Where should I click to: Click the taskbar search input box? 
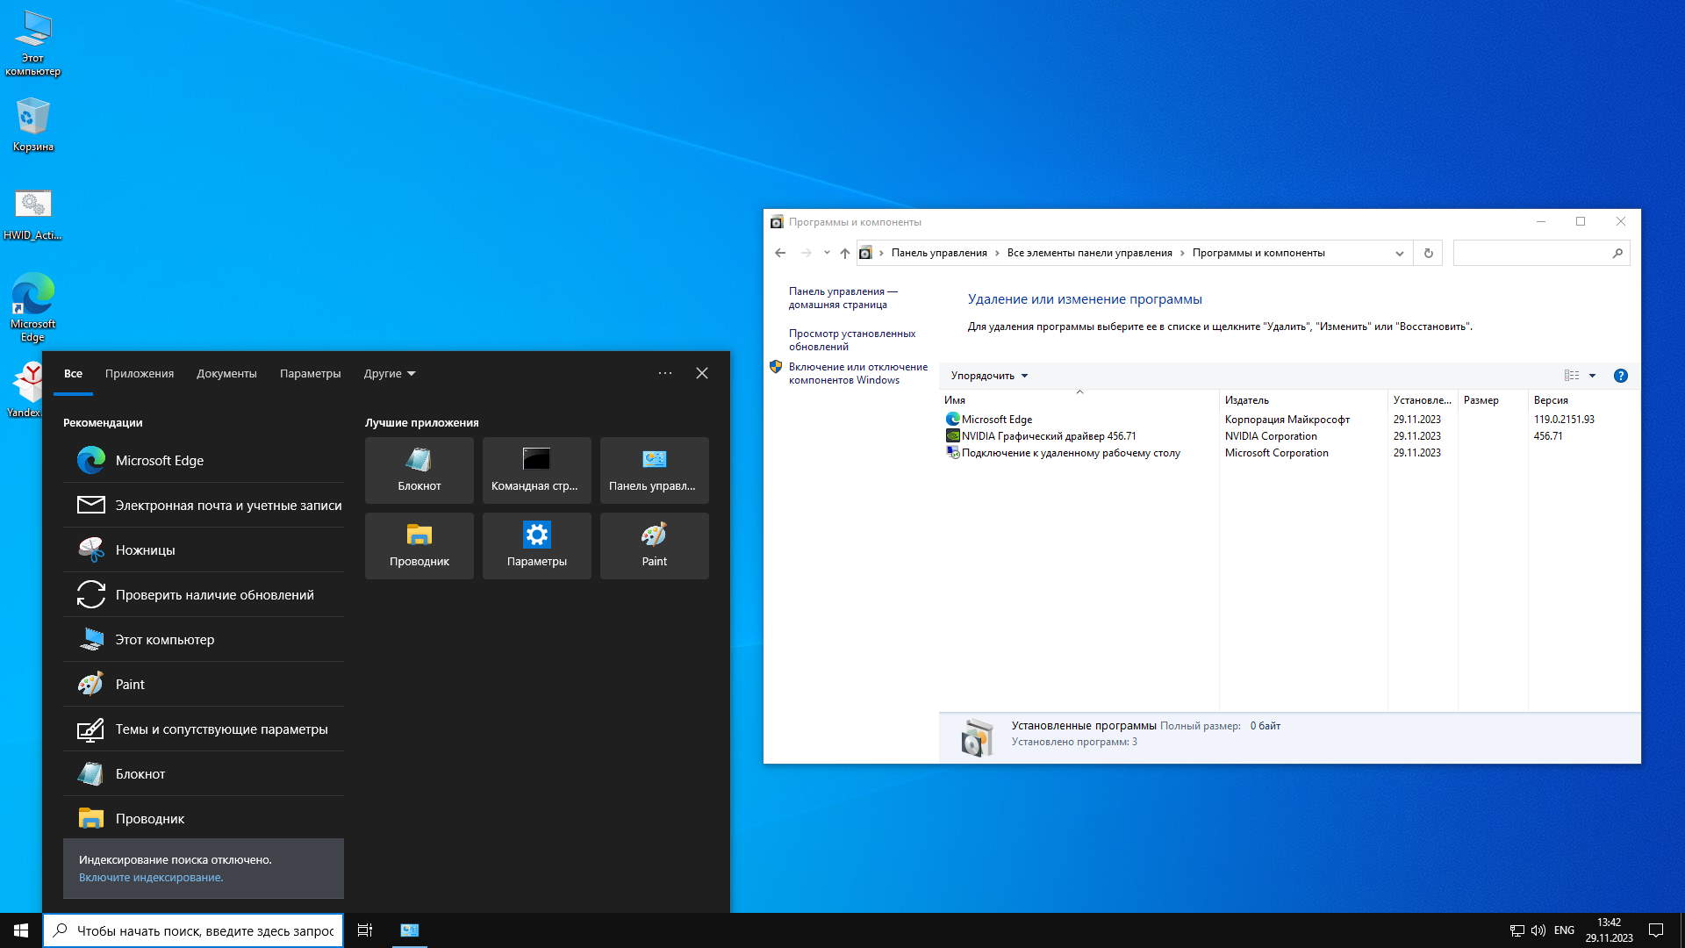click(x=204, y=931)
